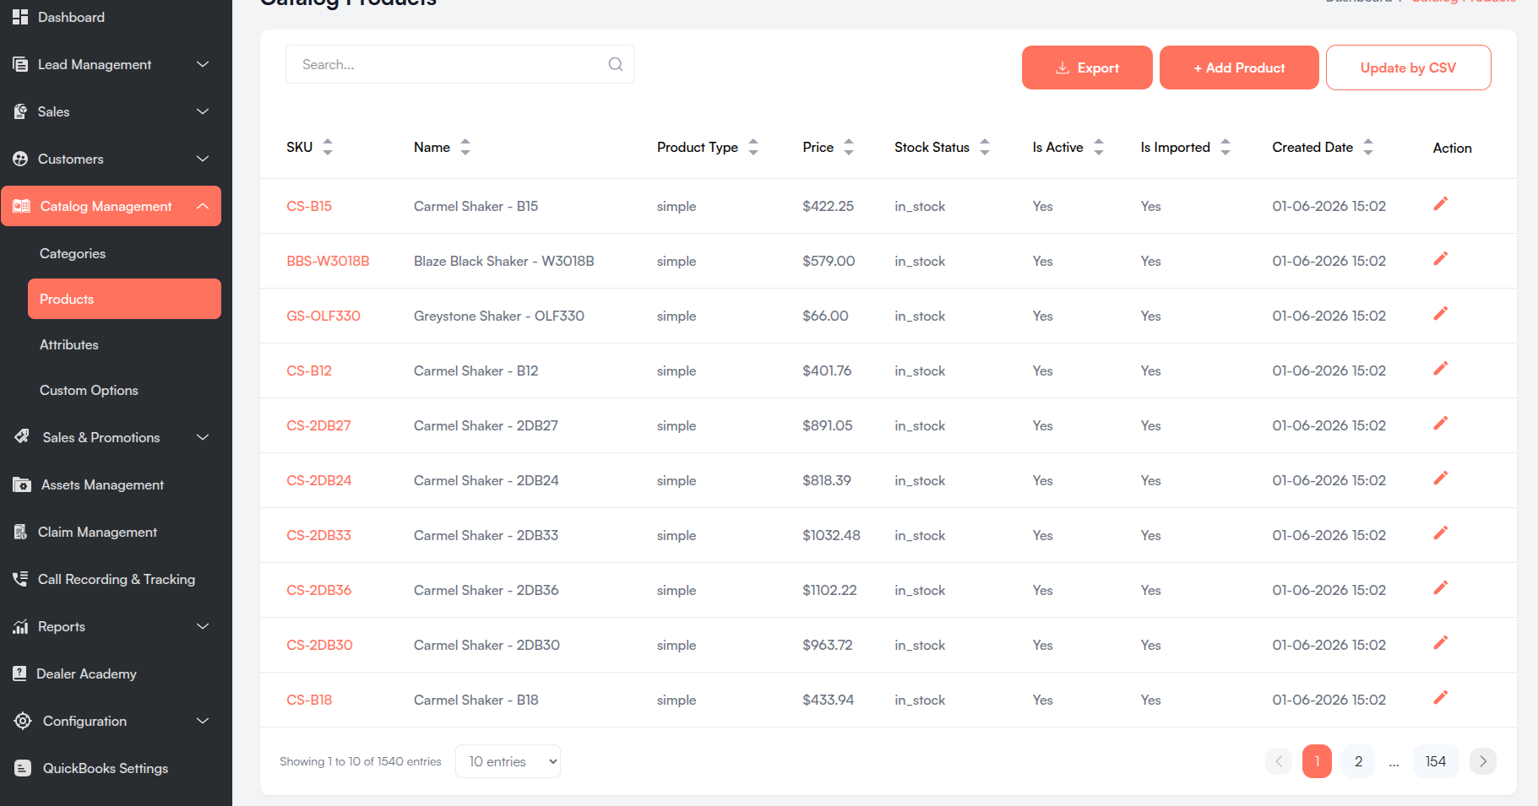
Task: Sort by Product Type arrows
Action: (753, 147)
